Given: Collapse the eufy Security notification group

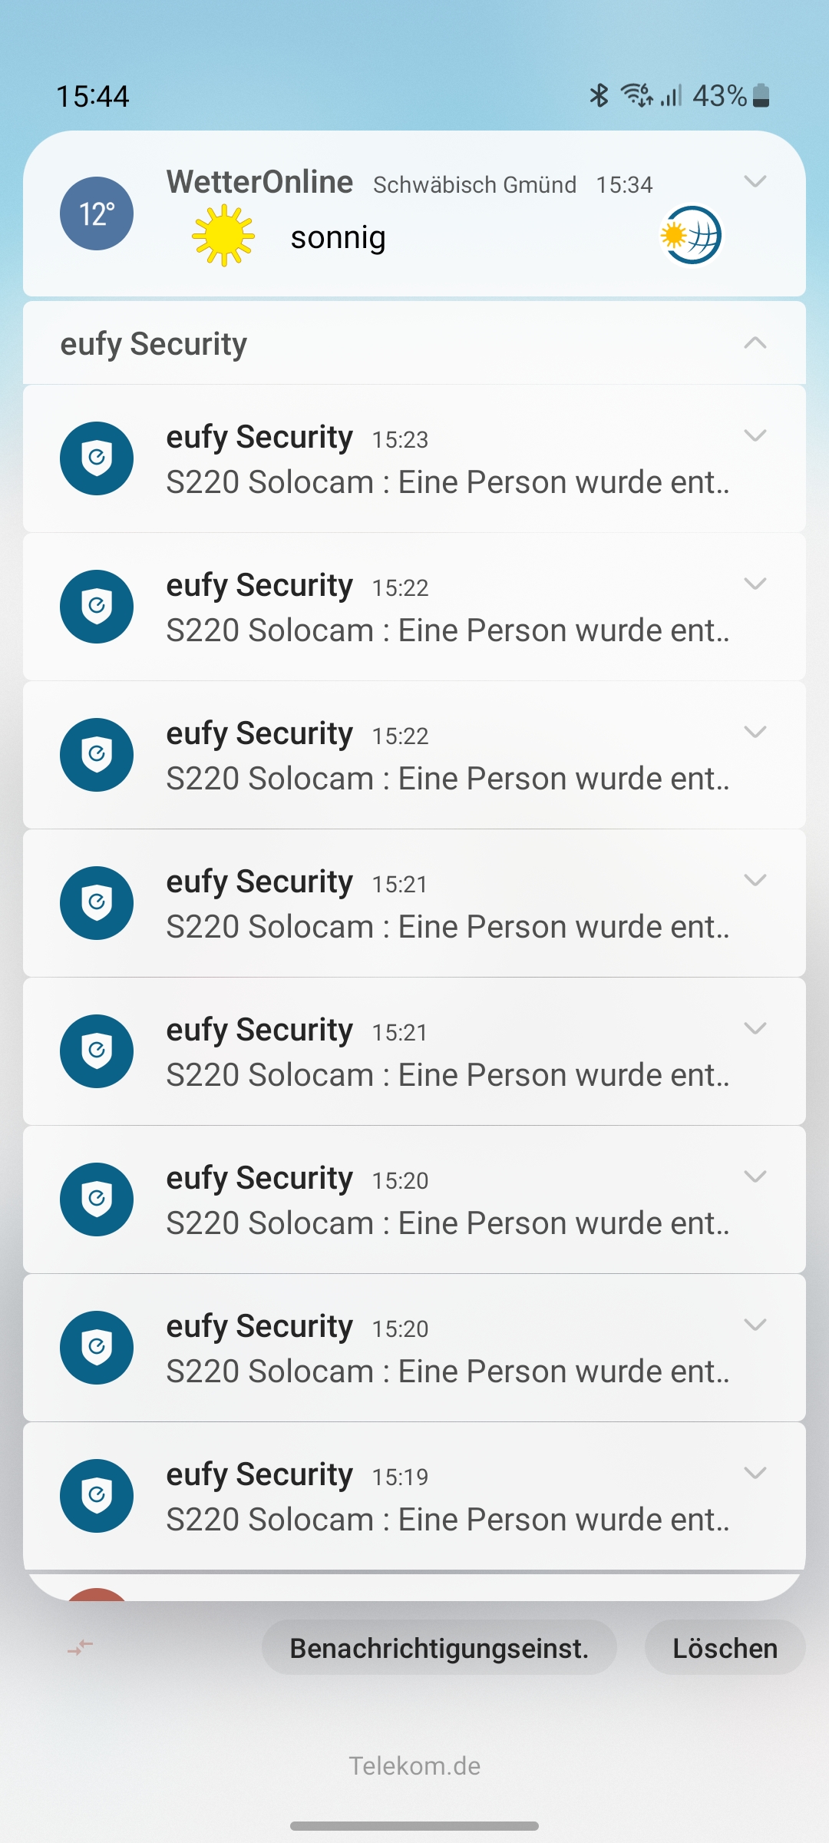Looking at the screenshot, I should click(755, 343).
